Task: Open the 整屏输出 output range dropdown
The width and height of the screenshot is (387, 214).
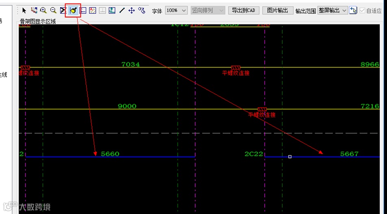Action: (x=333, y=11)
